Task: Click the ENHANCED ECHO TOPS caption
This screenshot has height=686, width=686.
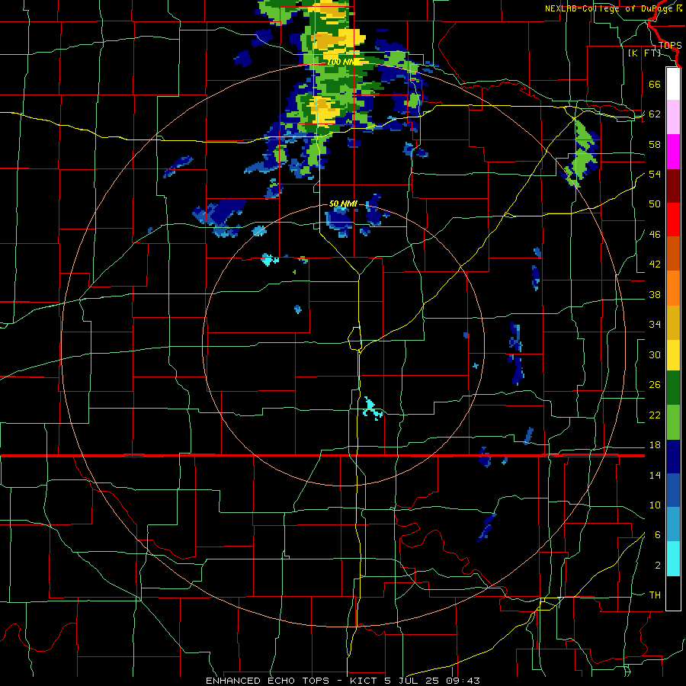Action: pos(268,681)
